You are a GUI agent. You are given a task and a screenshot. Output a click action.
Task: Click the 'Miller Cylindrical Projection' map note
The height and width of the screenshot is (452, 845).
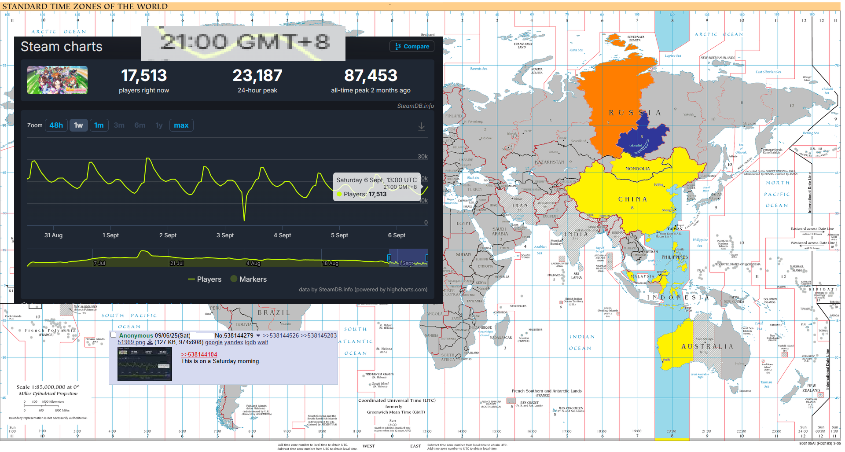[48, 393]
